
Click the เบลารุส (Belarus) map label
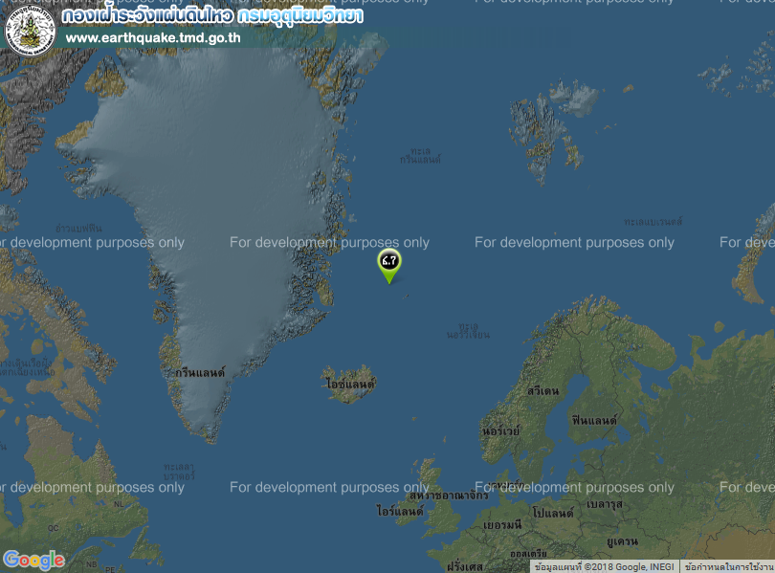click(x=604, y=504)
